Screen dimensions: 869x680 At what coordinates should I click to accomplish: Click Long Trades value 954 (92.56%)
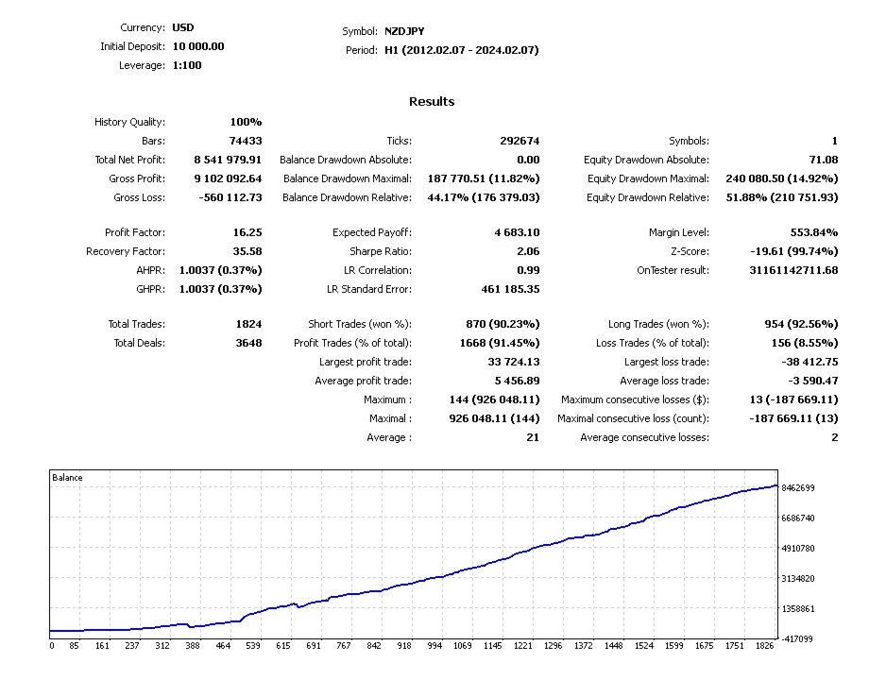tap(801, 324)
